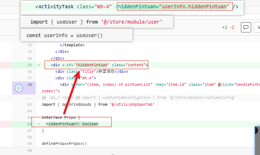Click line number 89

coord(30,143)
